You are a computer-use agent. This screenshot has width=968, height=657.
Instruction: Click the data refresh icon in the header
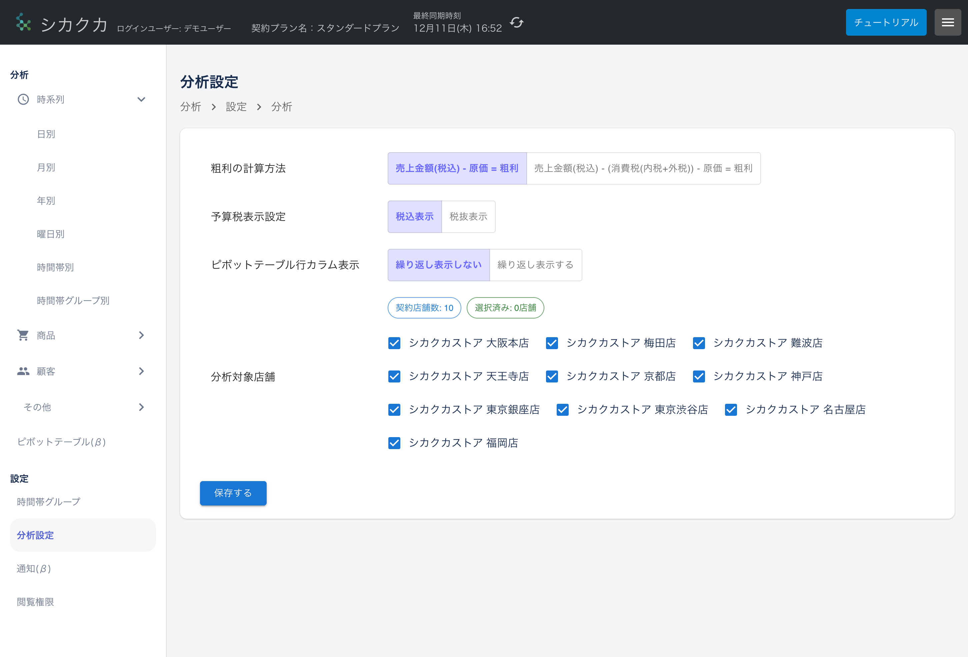(x=516, y=23)
